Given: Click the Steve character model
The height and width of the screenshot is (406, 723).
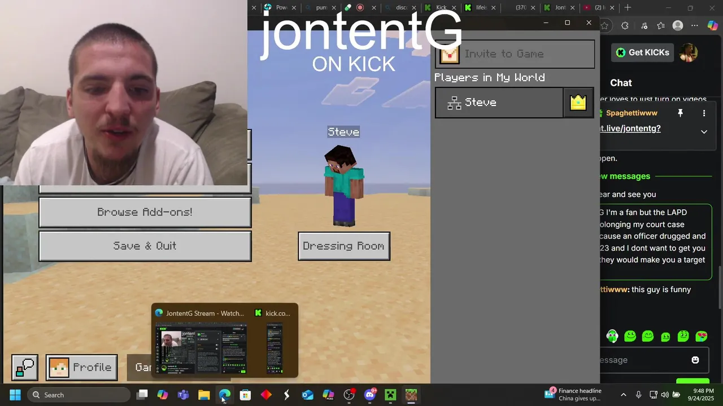Looking at the screenshot, I should pos(343,186).
